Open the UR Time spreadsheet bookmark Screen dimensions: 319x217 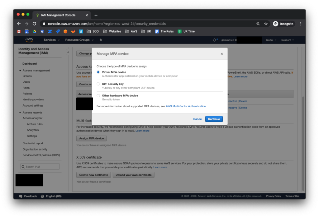pyautogui.click(x=186, y=31)
